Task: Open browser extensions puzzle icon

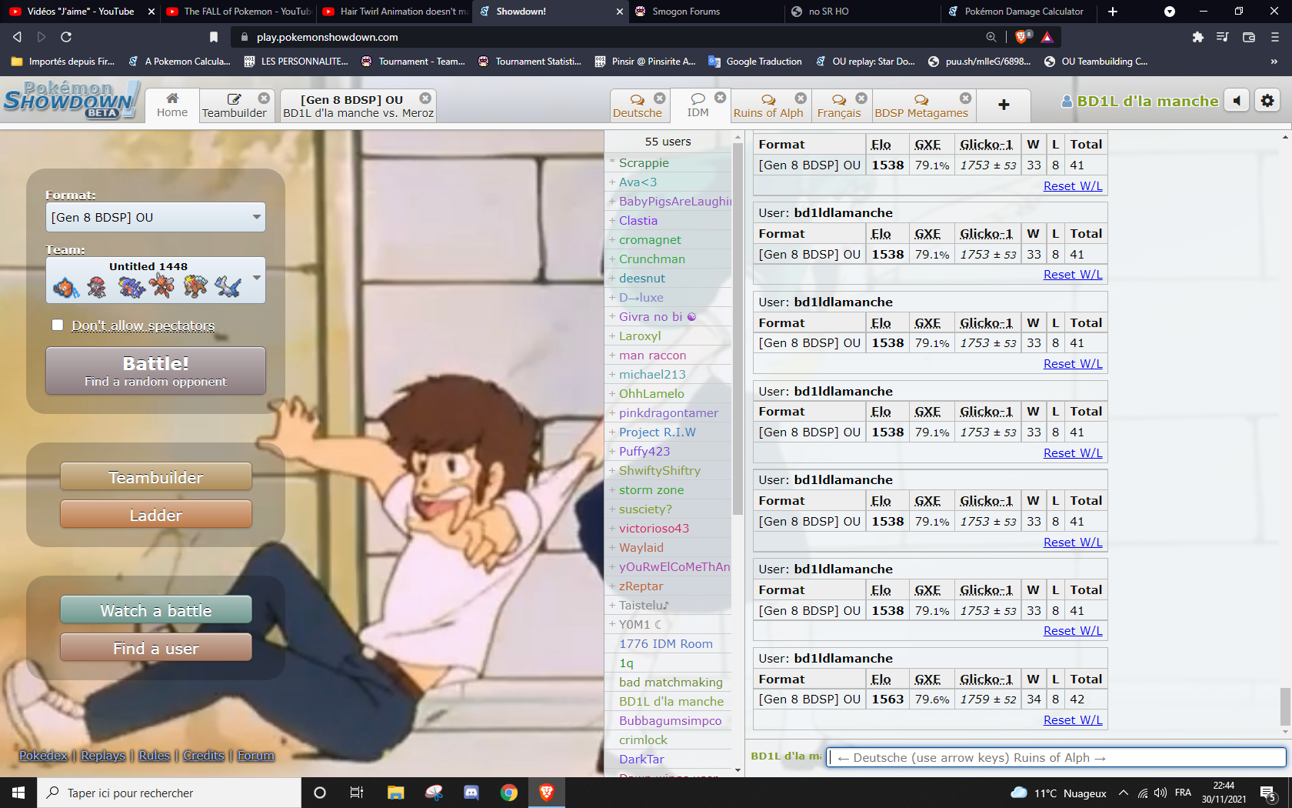Action: [1197, 37]
